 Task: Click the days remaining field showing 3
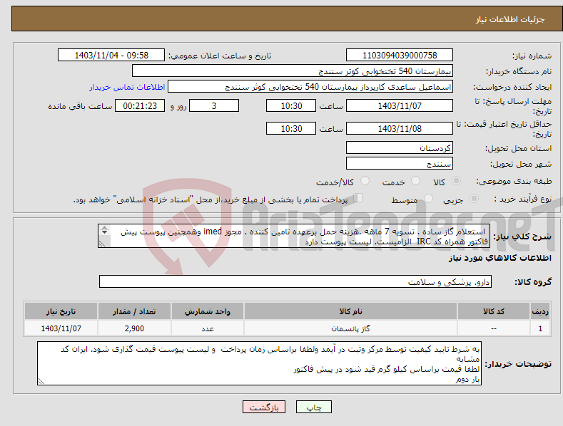pyautogui.click(x=214, y=105)
